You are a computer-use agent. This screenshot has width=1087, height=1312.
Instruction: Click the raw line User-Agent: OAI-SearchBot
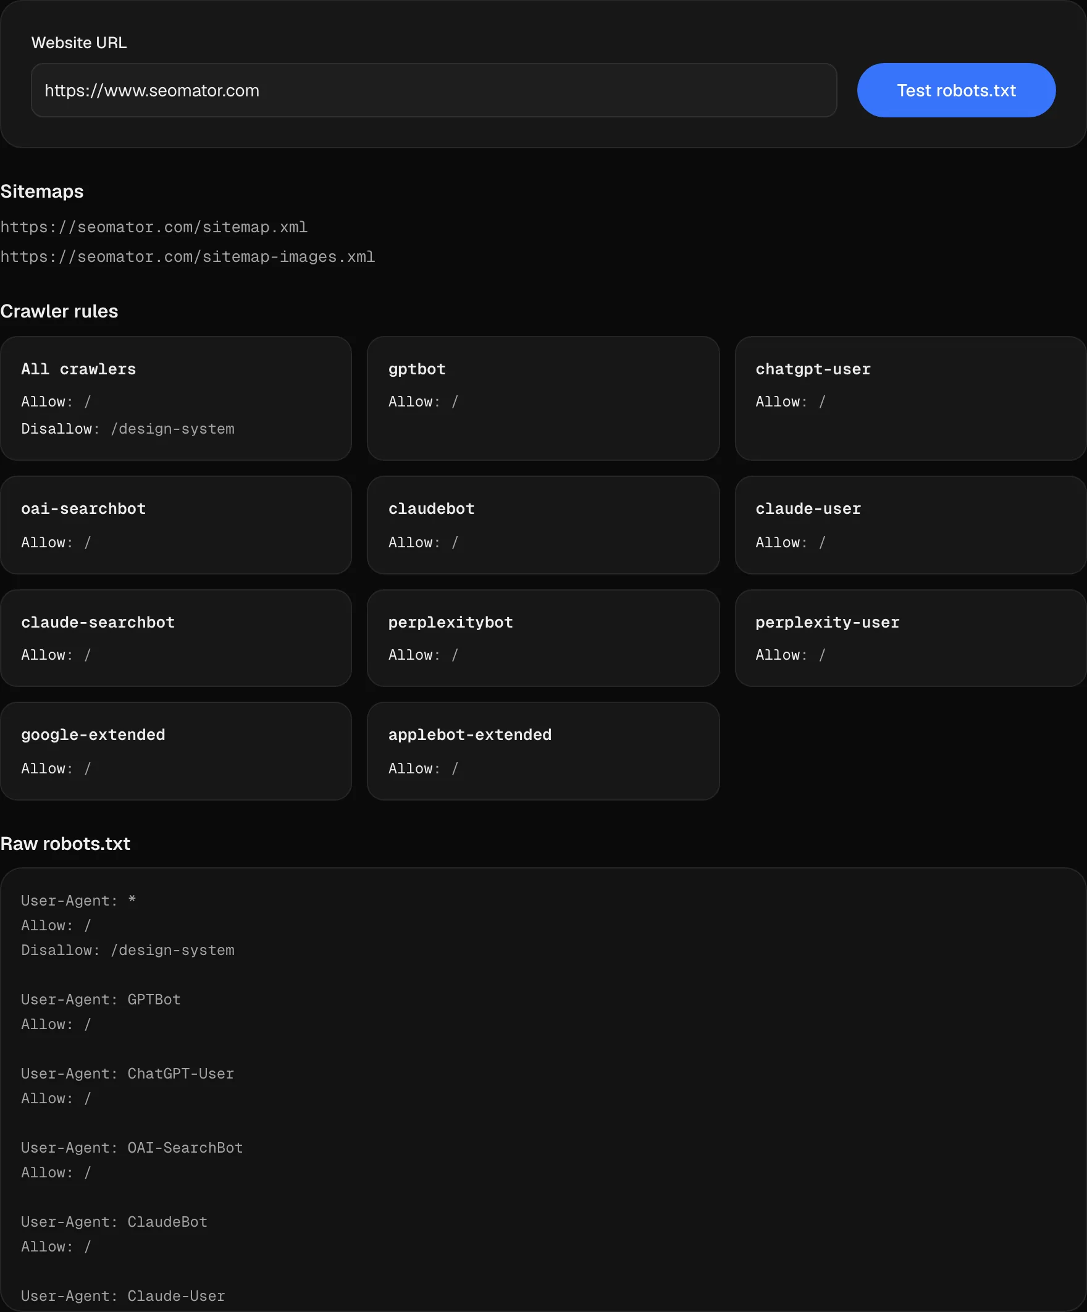[132, 1148]
